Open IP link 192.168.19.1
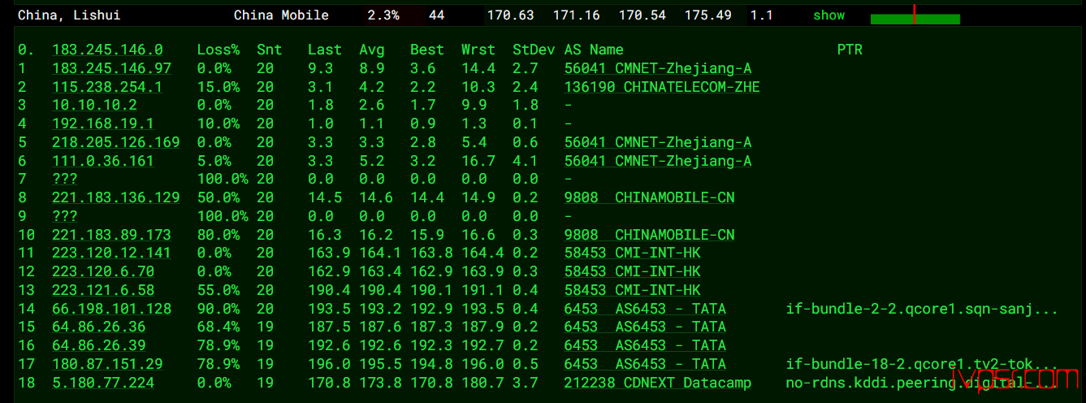 click(x=103, y=123)
